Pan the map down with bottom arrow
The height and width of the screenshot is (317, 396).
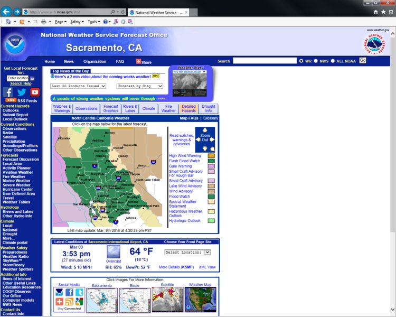coord(205,148)
